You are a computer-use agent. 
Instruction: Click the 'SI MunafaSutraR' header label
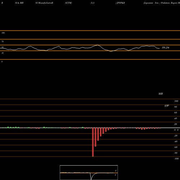(44, 3)
